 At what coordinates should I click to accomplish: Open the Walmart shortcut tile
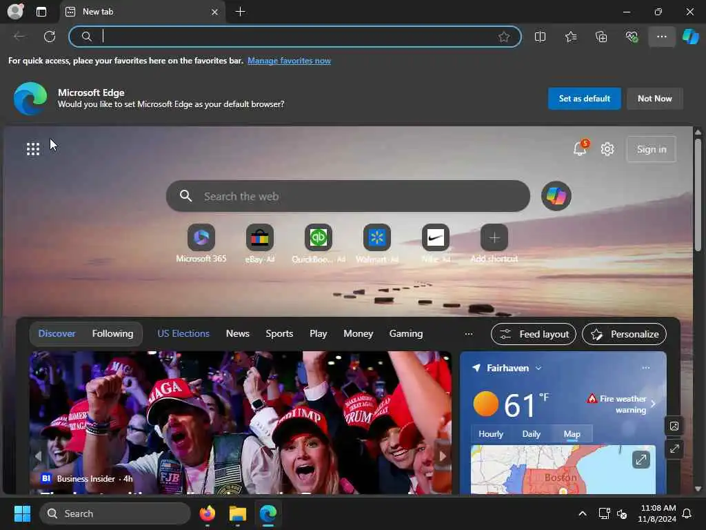coord(377,244)
